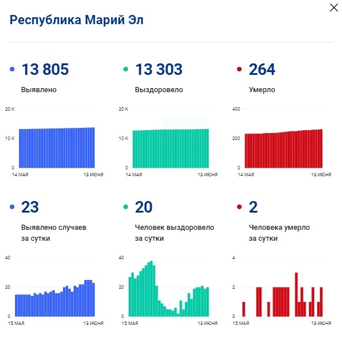Click the red cumulative Умерло bar chart
The width and height of the screenshot is (342, 337).
pyautogui.click(x=284, y=149)
